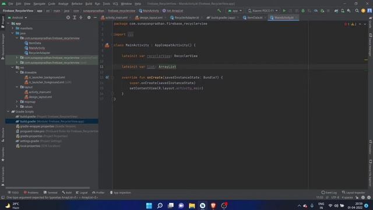Open the VCS menu
The height and width of the screenshot is (210, 373).
115,4
